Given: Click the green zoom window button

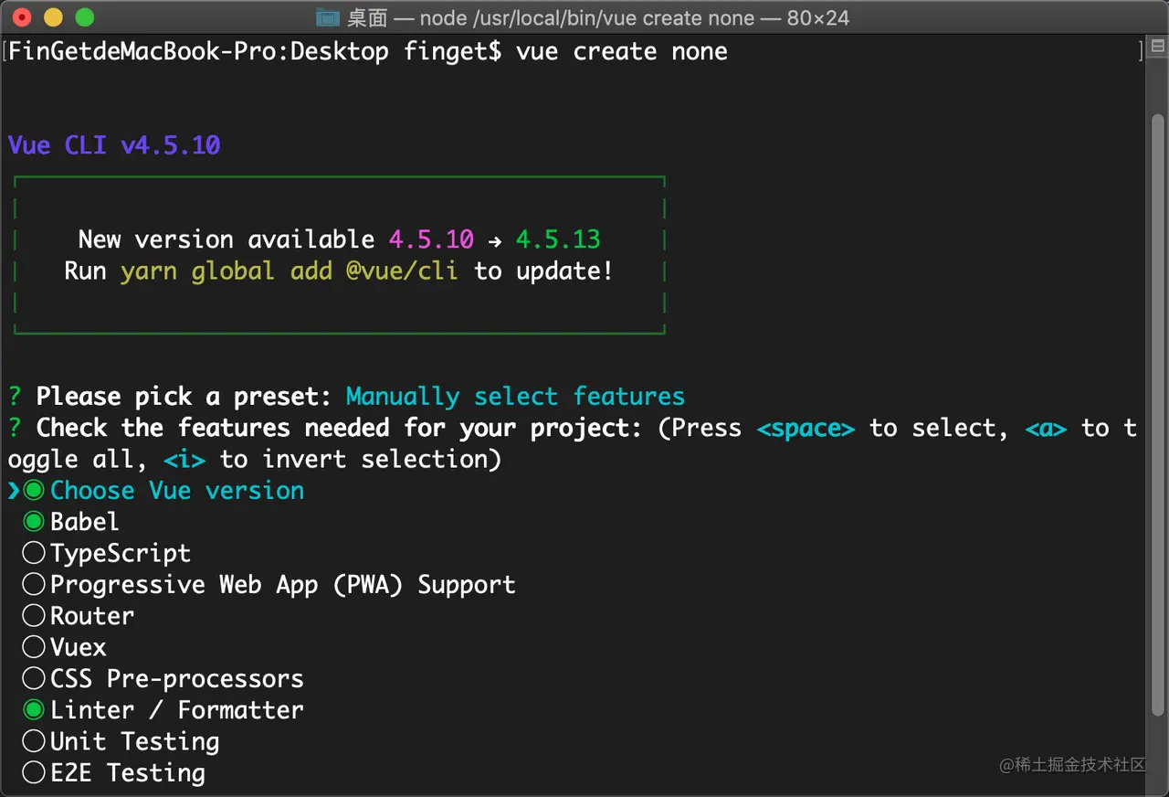Looking at the screenshot, I should click(85, 17).
